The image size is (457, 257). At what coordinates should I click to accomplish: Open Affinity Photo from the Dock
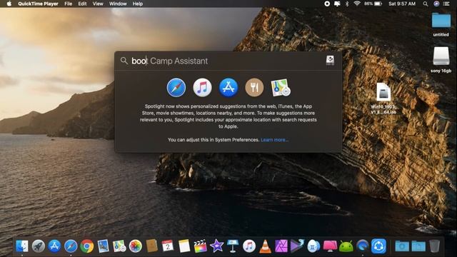point(281,246)
